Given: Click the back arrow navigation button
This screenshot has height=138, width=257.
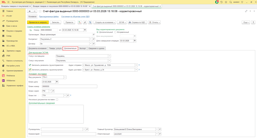Looking at the screenshot, I should point(30,11).
